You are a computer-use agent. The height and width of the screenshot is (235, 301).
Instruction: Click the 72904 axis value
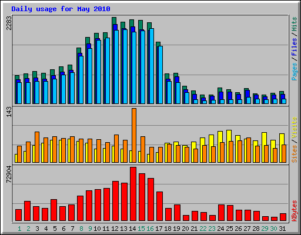tap(9, 174)
